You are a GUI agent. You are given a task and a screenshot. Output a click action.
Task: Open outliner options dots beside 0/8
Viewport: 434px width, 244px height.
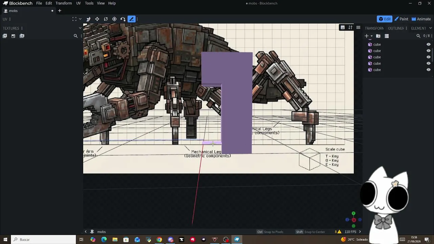point(432,36)
